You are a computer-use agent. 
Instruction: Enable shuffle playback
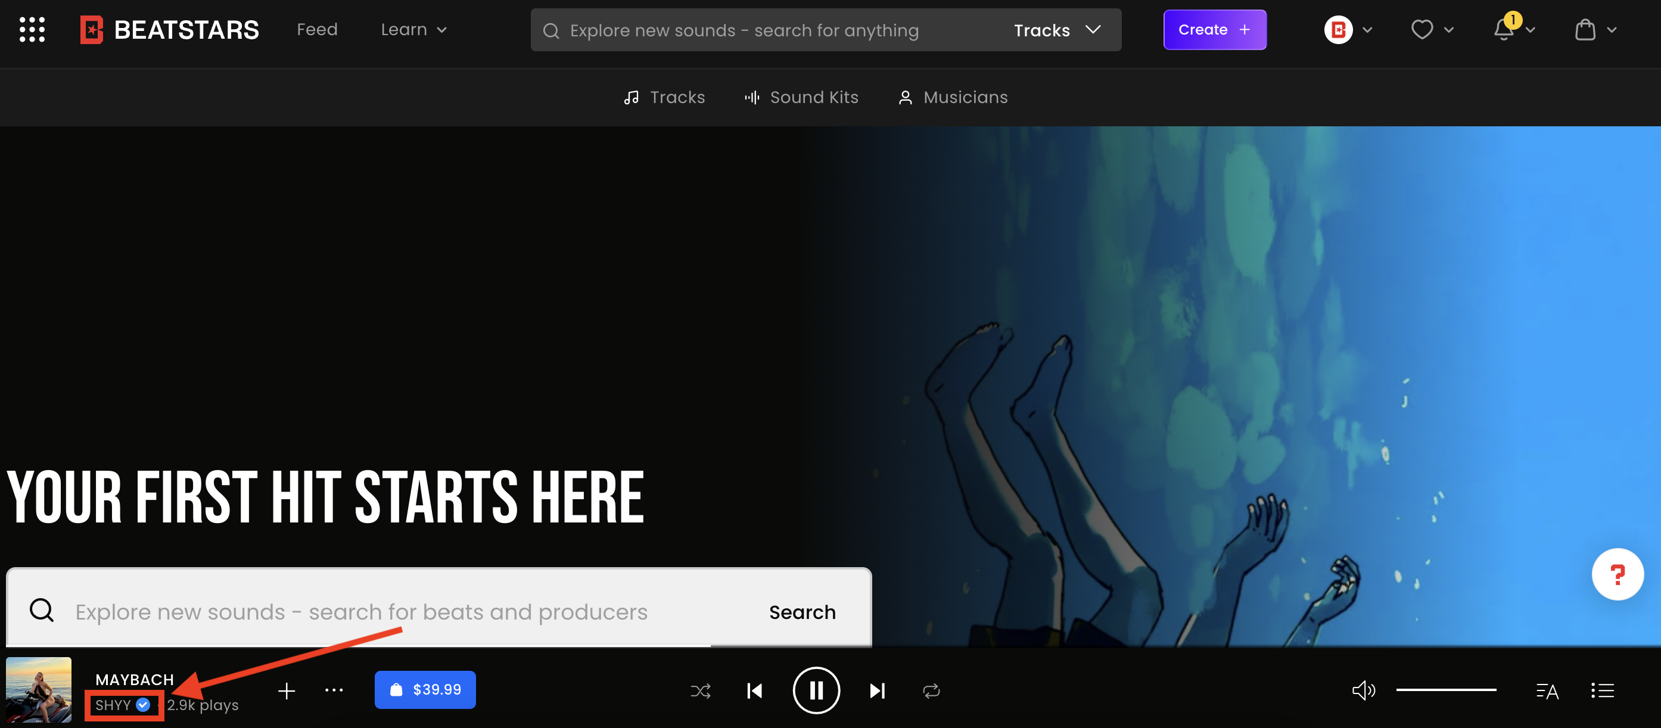coord(700,690)
